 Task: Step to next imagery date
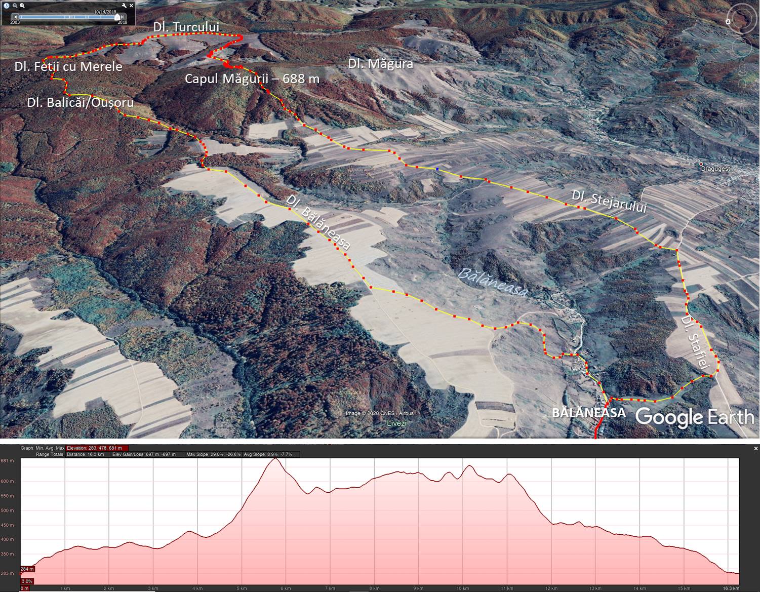point(122,17)
